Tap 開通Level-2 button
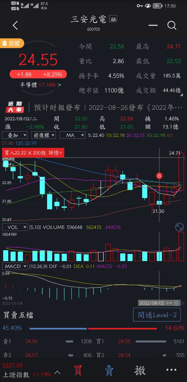The image size is (187, 382). coord(157,315)
